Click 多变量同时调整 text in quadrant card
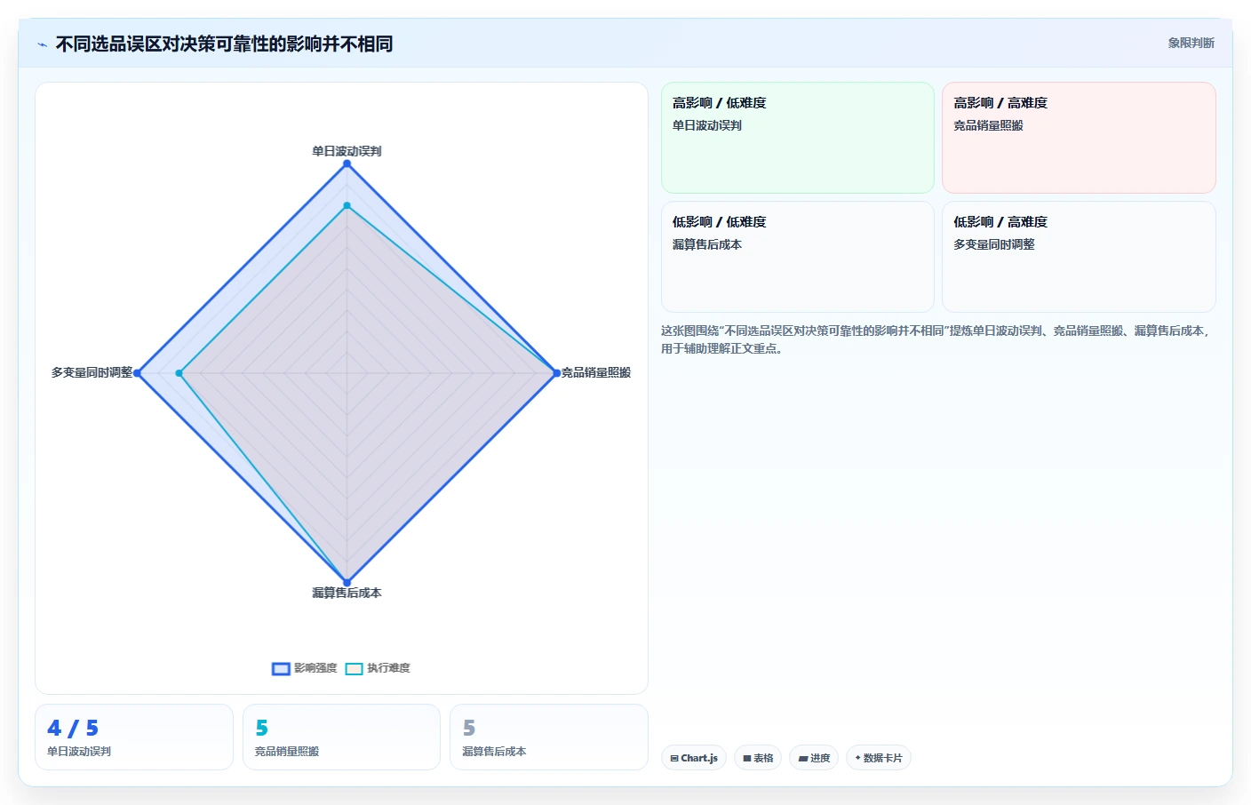Viewport: 1251px width, 805px height. coord(994,244)
